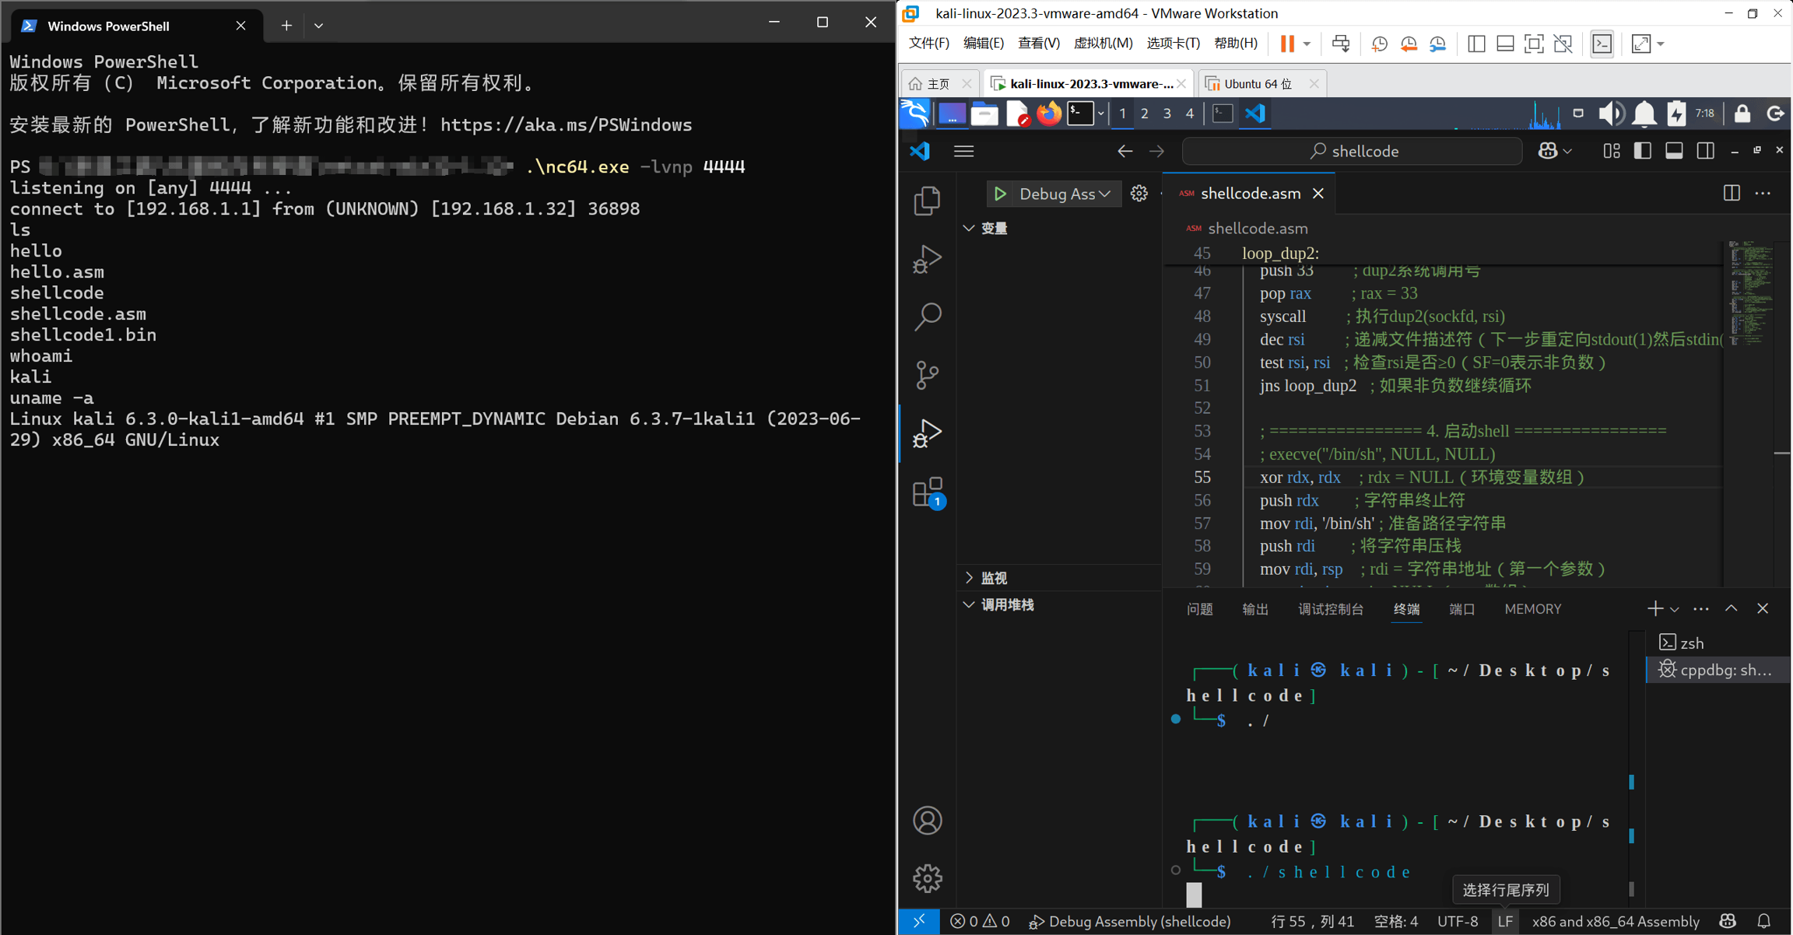This screenshot has height=935, width=1793.
Task: Open the Search view in activity bar
Action: (x=927, y=317)
